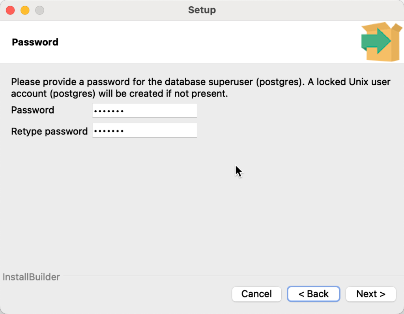Viewport: 404px width, 314px height.
Task: Click the highlighted default Back button
Action: [x=313, y=294]
